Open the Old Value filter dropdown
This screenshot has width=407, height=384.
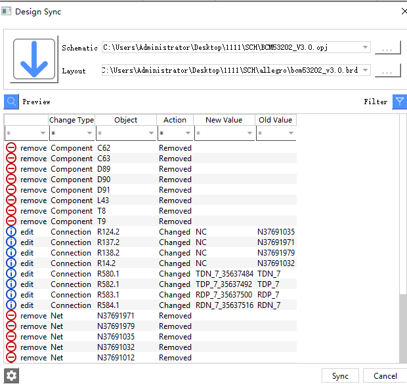pos(291,133)
